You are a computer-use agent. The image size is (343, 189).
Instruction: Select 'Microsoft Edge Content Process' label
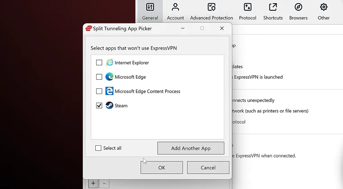(x=148, y=91)
